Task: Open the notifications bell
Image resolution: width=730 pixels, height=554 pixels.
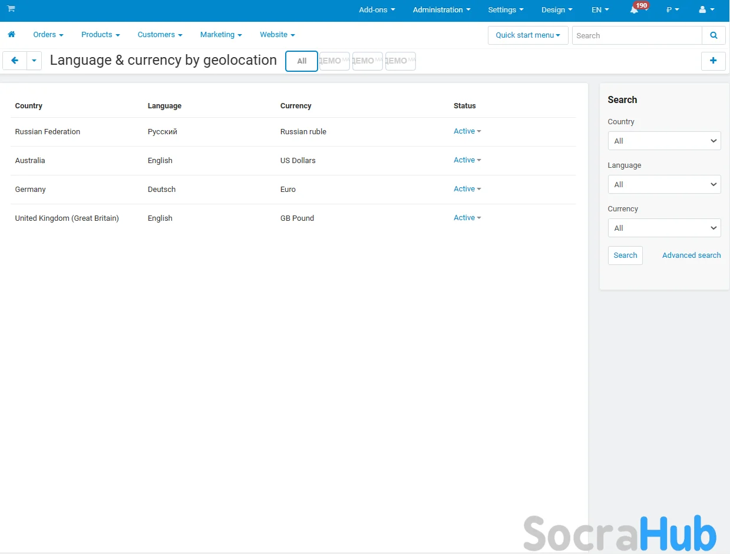Action: coord(635,10)
